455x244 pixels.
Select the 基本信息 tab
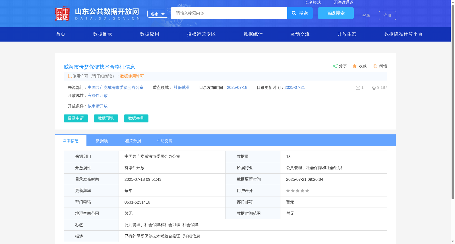tap(71, 141)
